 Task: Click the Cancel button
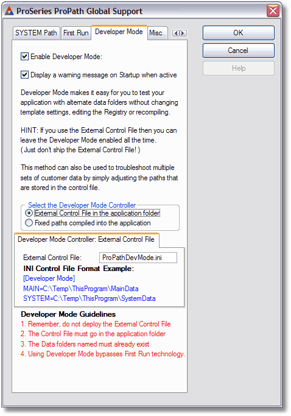click(239, 51)
